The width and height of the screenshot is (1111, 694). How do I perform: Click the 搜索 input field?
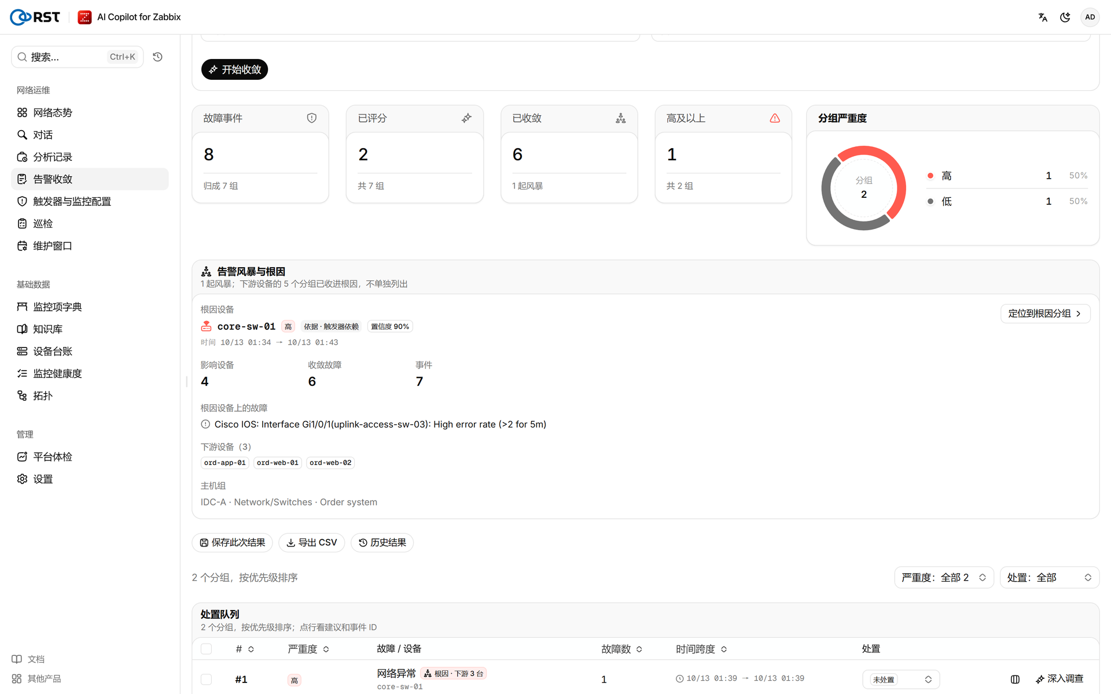[x=77, y=57]
